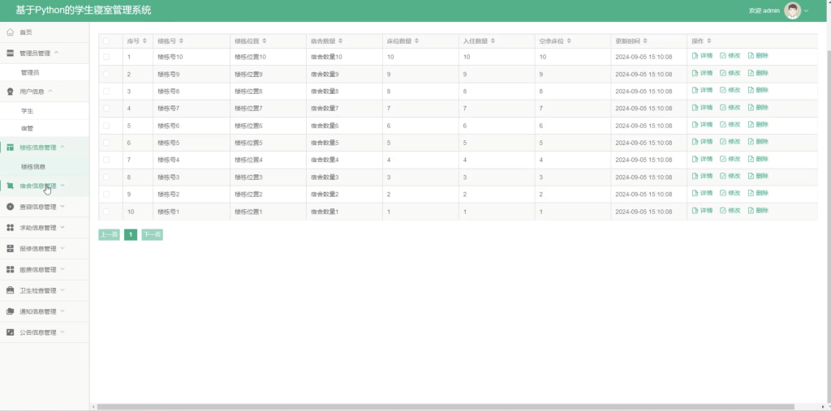Check the box for row 8
The width and height of the screenshot is (831, 411).
click(106, 177)
